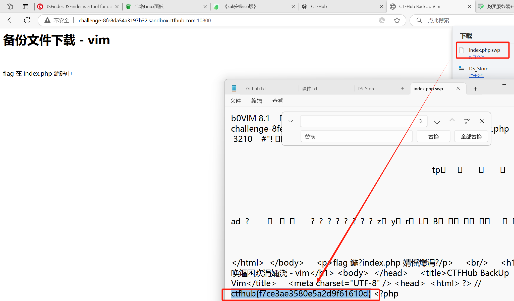The height and width of the screenshot is (301, 514).
Task: Click the favorite star icon
Action: pyautogui.click(x=397, y=20)
